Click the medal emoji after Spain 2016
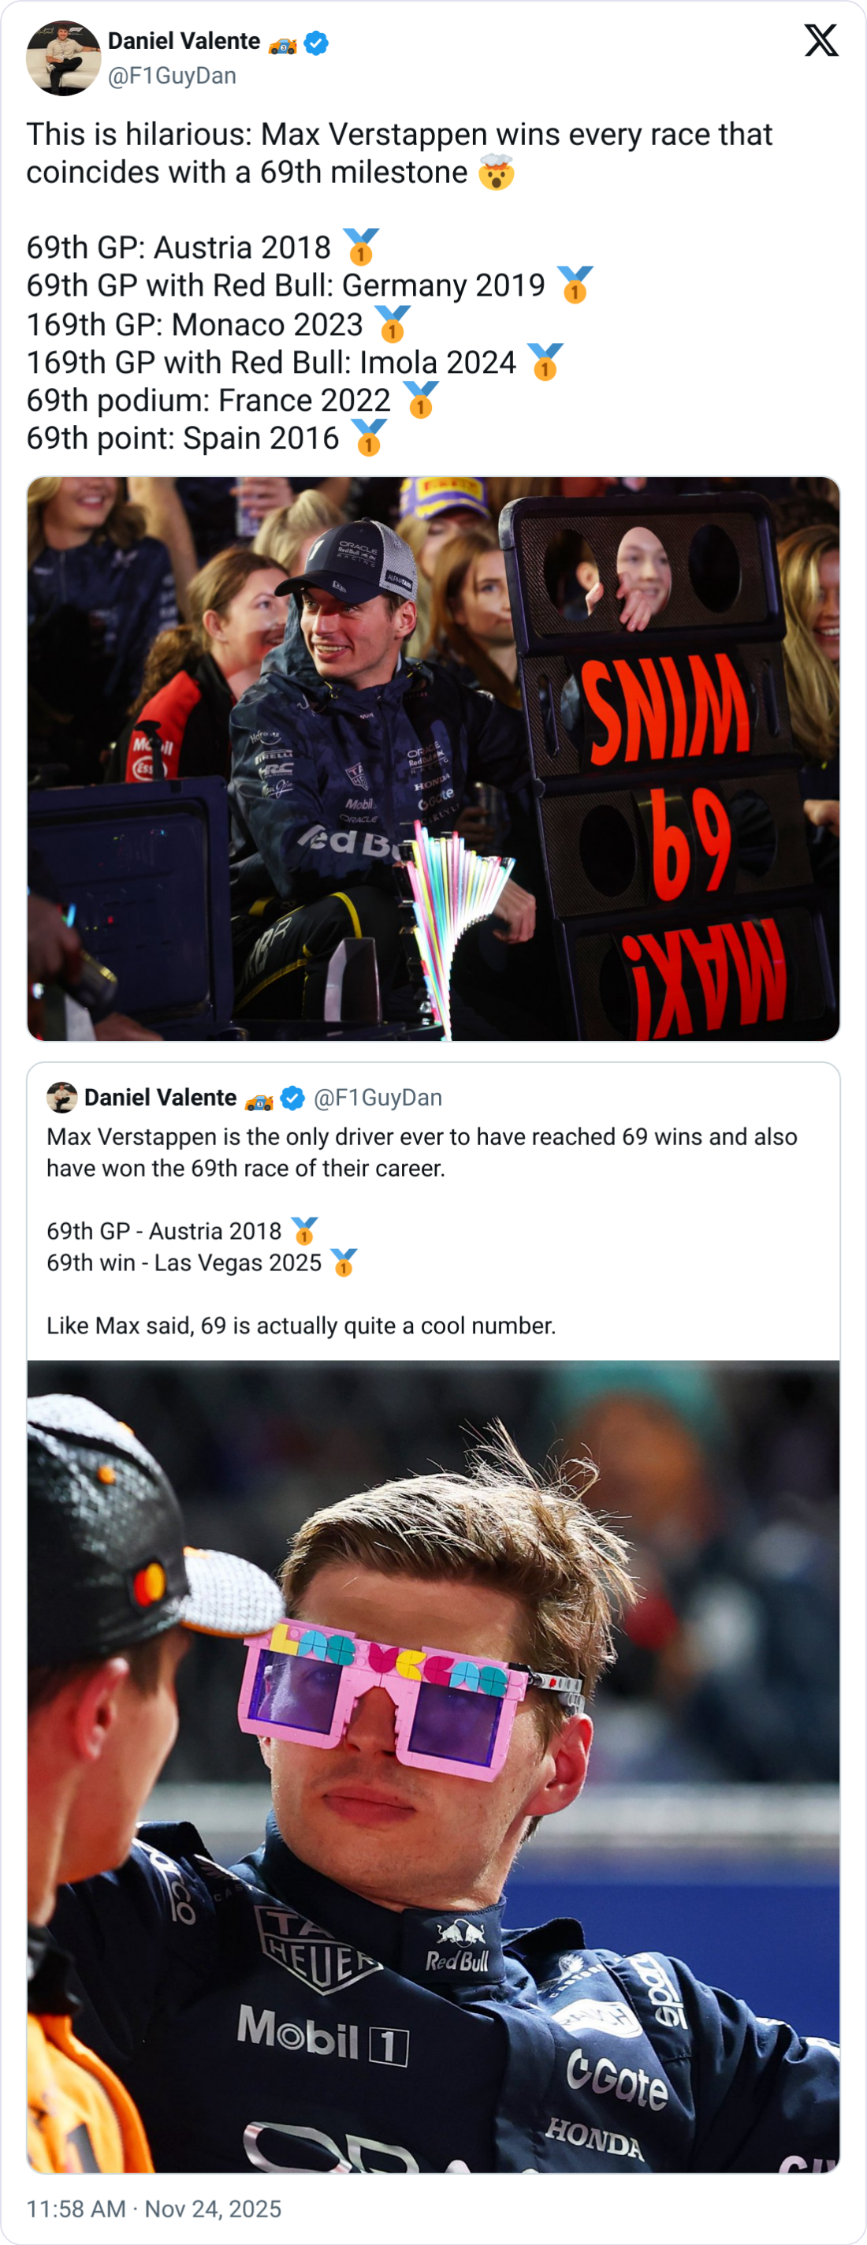This screenshot has width=867, height=2245. click(x=369, y=438)
